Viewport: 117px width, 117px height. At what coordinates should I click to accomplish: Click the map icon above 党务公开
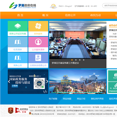coord(18,58)
